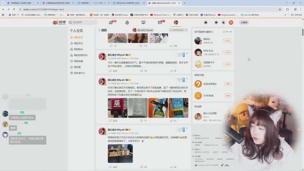Open the Steam bookmark
The image size is (304, 171).
point(120,15)
